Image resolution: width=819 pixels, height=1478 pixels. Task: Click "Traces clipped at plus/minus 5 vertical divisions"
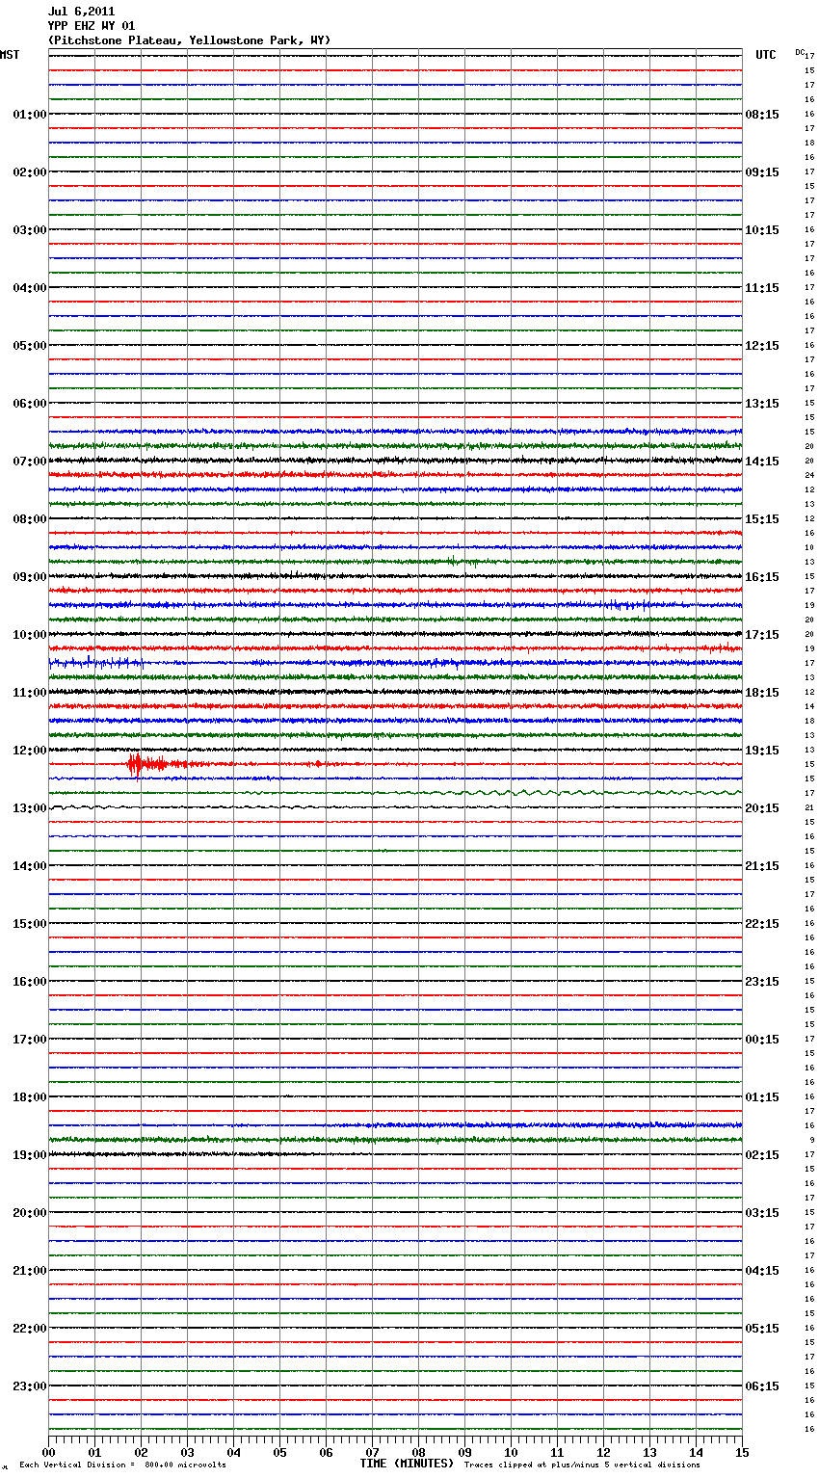[582, 1465]
